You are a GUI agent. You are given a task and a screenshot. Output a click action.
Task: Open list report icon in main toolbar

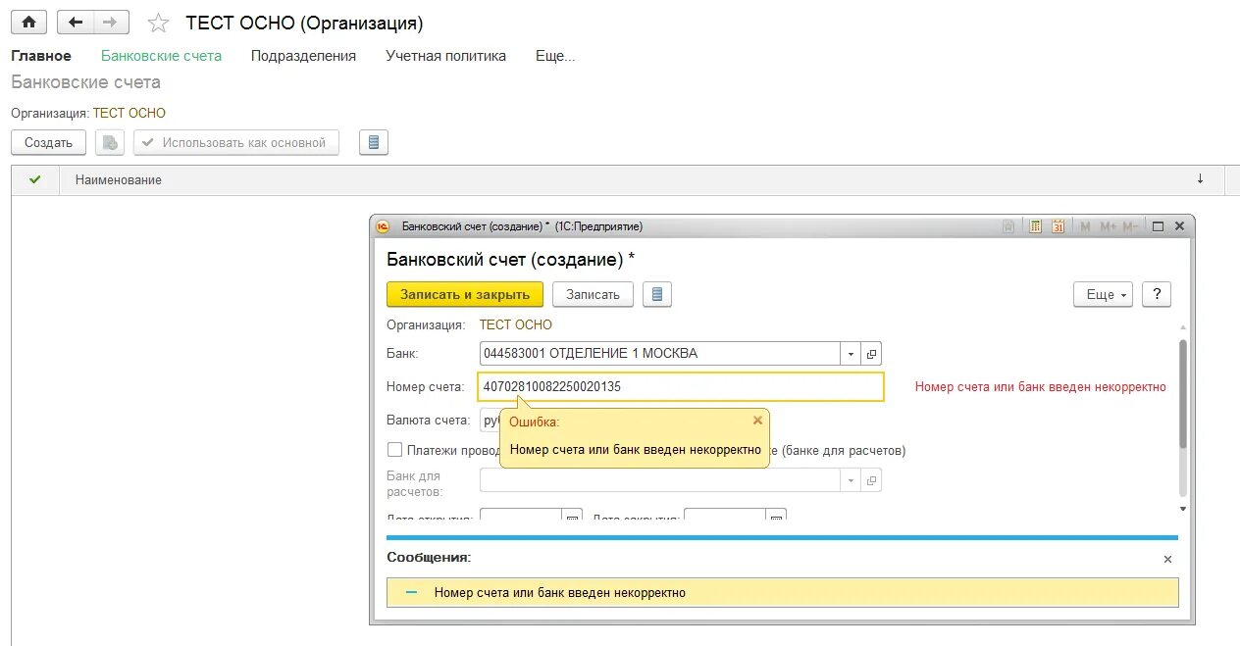coord(374,142)
